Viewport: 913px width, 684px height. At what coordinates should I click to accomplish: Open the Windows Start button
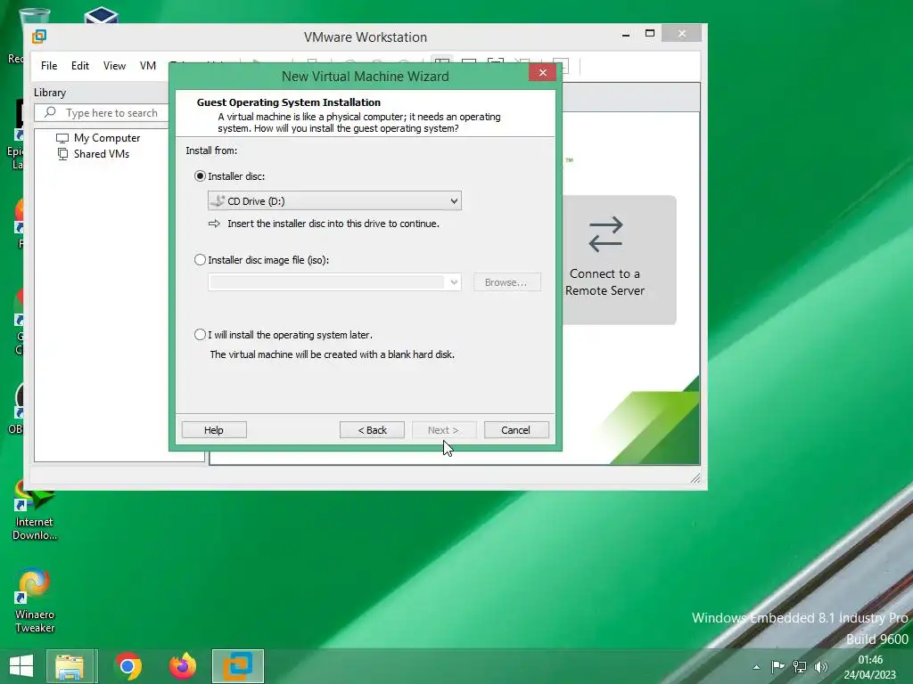21,666
